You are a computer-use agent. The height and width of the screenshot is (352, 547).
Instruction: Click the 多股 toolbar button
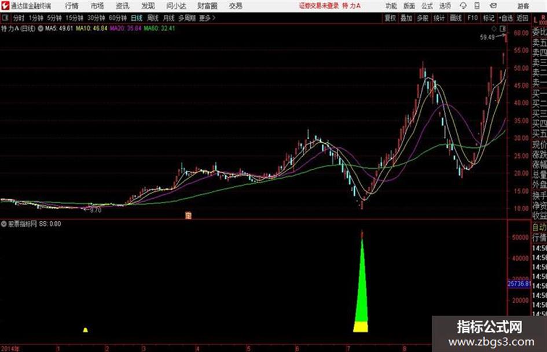click(x=423, y=18)
